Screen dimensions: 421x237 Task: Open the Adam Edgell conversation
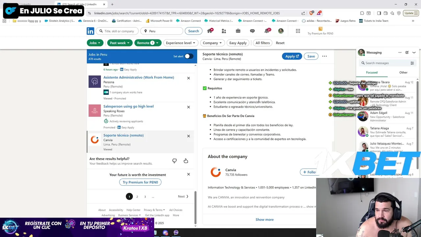tap(386, 117)
